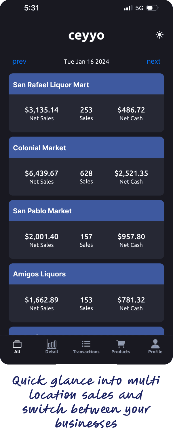Toggle light mode with the sun control
173x429 pixels.
[x=159, y=35]
